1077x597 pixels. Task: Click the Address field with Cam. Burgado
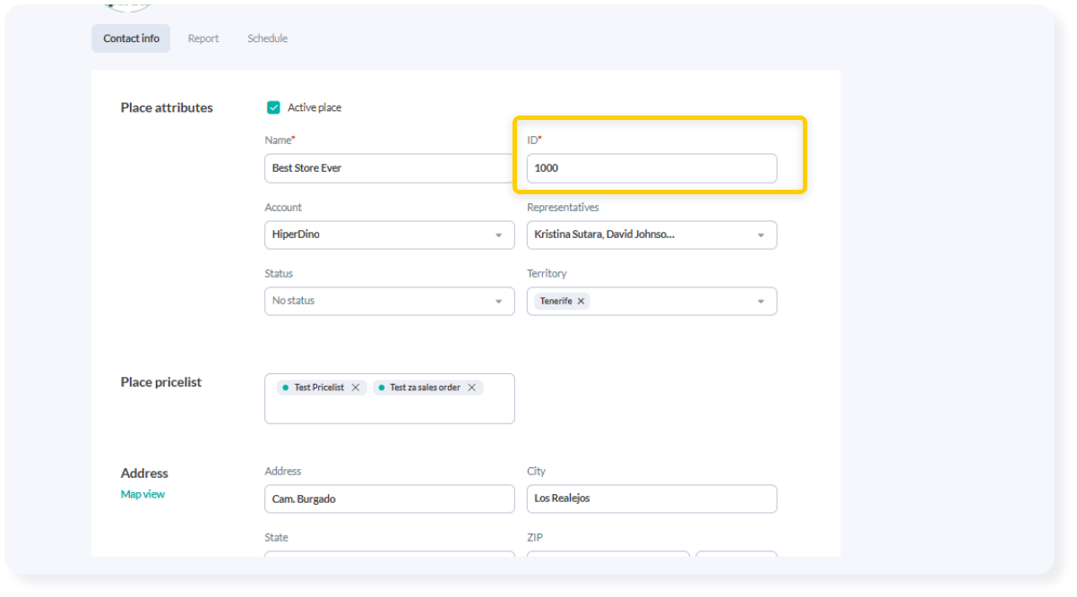tap(389, 499)
